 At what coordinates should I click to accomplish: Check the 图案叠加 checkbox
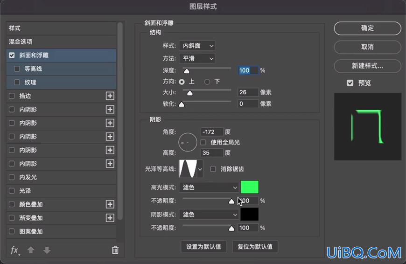[x=12, y=231]
